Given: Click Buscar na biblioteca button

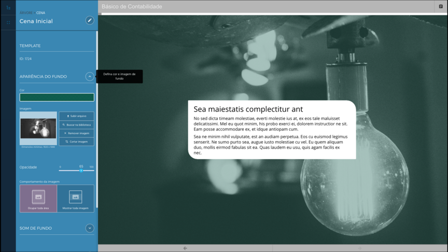Looking at the screenshot, I should [x=77, y=125].
